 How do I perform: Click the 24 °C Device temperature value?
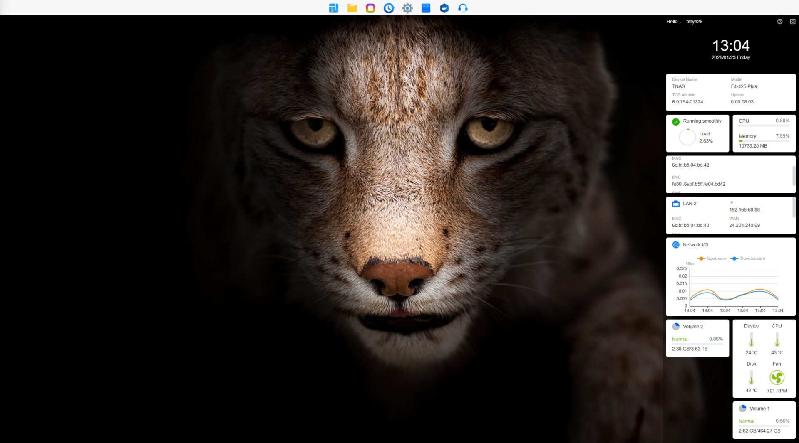751,353
